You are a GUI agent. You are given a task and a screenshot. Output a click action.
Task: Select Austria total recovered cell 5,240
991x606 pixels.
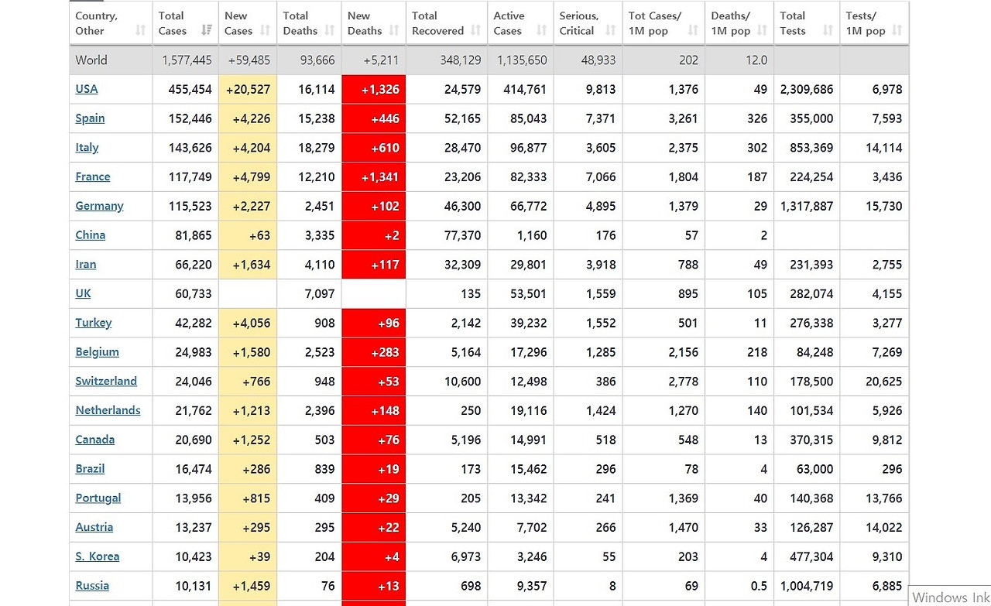click(446, 528)
